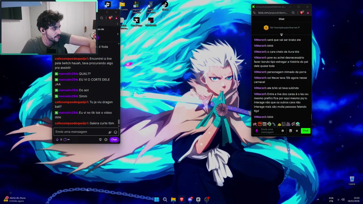
Task: Click Brave Rewards triangle in Twitch chat window
Action: tap(116, 18)
